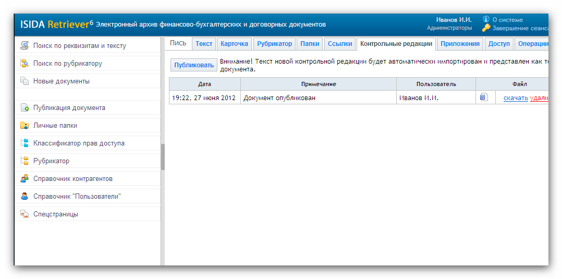Click the Справочник Пользователи person icon

(x=25, y=196)
